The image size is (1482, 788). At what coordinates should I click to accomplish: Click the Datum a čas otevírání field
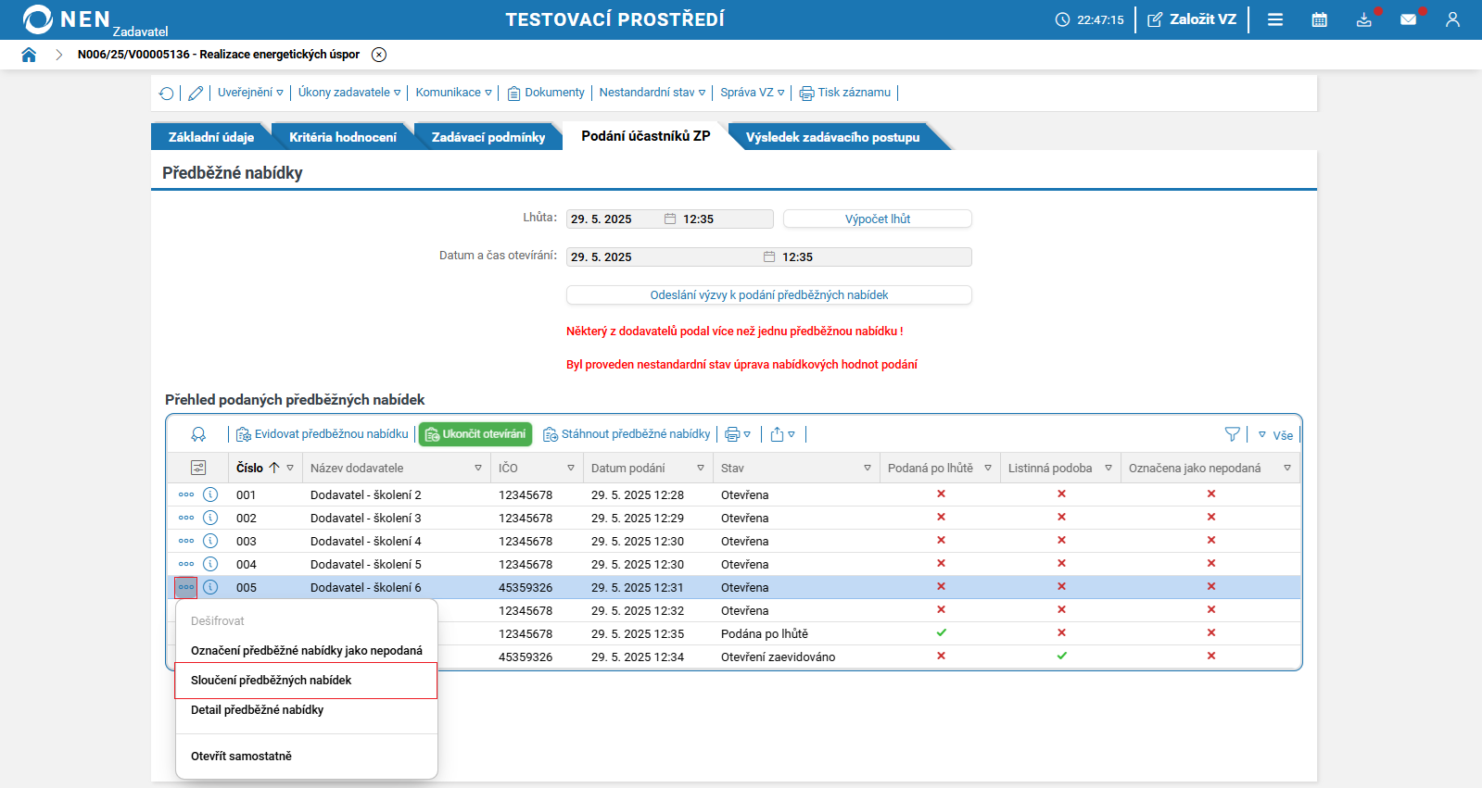click(x=769, y=257)
